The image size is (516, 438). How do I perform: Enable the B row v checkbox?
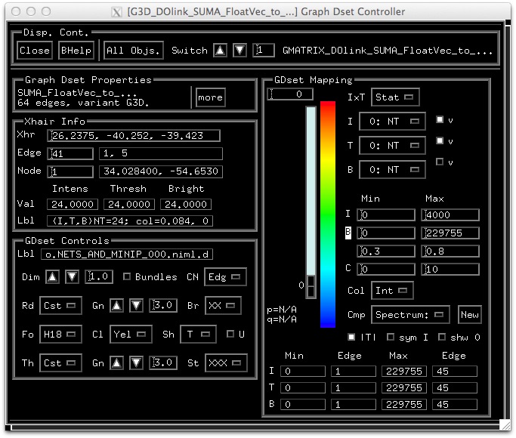point(440,162)
